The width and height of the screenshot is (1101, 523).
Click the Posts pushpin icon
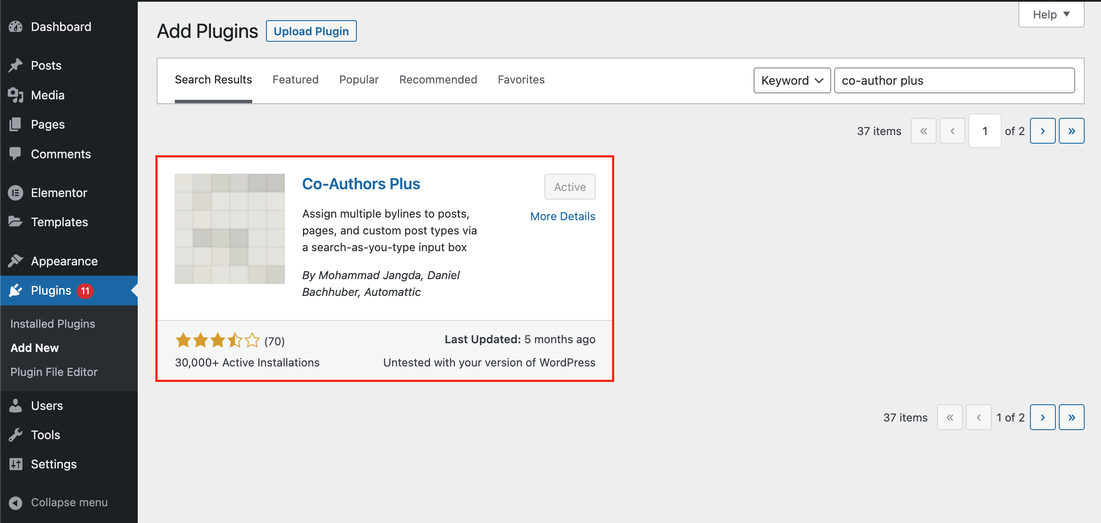15,65
